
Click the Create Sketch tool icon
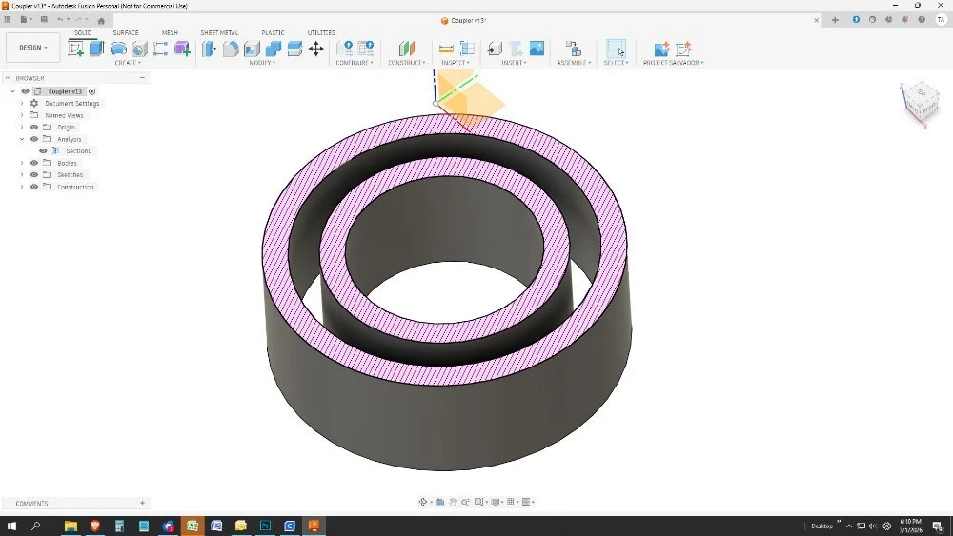click(x=76, y=49)
